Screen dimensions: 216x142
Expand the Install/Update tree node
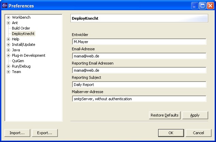point(8,45)
